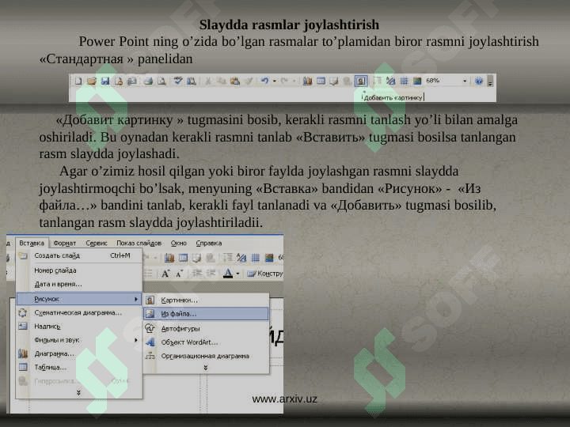Select Объект WordArt… menu entry

click(x=189, y=342)
